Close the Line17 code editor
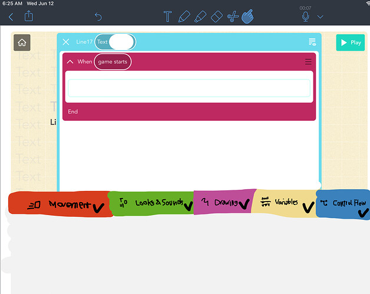 pos(66,42)
